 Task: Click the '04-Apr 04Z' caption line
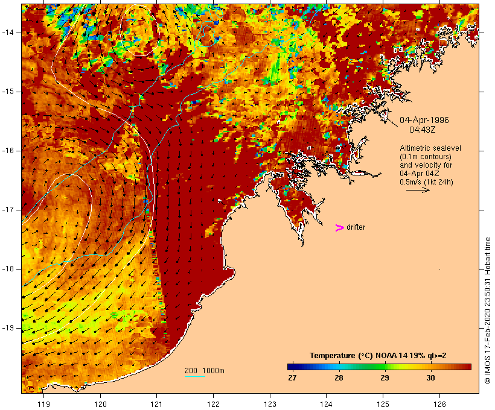click(x=419, y=174)
